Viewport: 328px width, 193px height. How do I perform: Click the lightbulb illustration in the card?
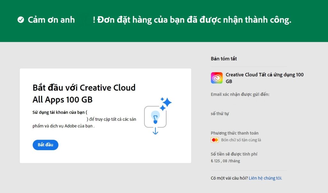[155, 117]
